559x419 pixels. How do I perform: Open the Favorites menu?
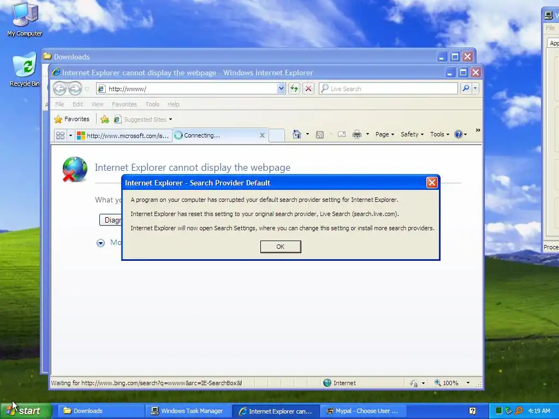pos(124,104)
